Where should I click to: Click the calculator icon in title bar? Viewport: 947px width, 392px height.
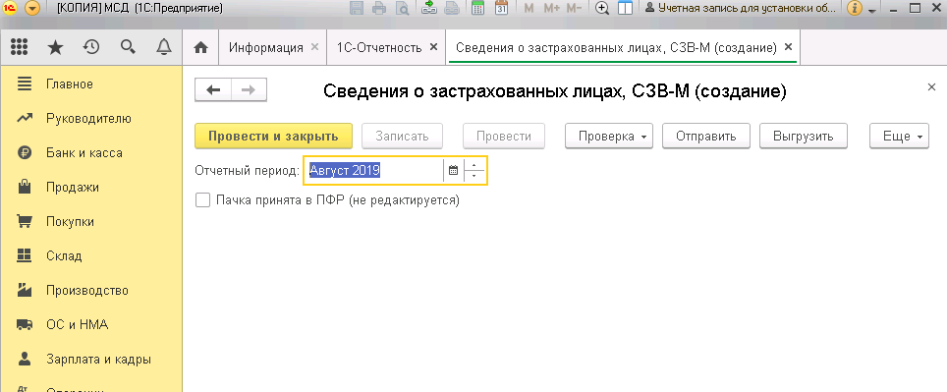(478, 9)
